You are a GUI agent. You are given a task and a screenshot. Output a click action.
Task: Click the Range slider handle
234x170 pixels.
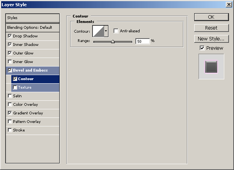click(113, 42)
